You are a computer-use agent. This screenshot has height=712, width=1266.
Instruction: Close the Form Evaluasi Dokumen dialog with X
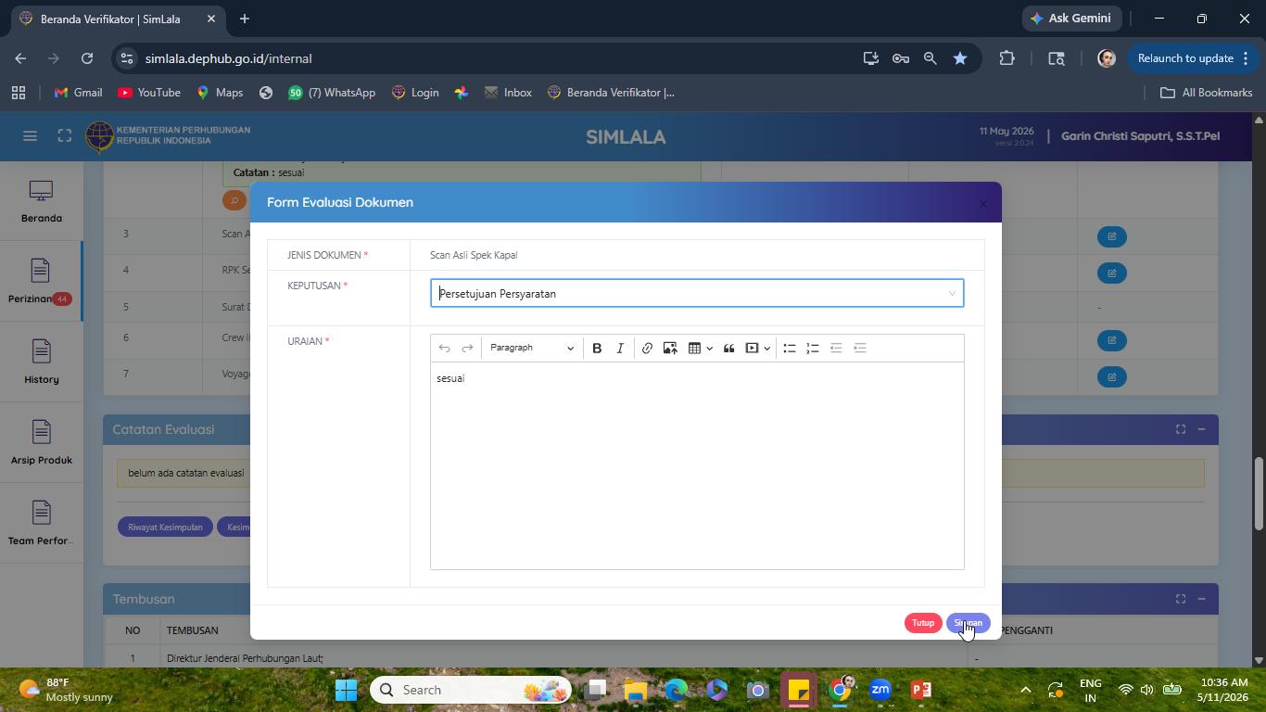point(982,203)
